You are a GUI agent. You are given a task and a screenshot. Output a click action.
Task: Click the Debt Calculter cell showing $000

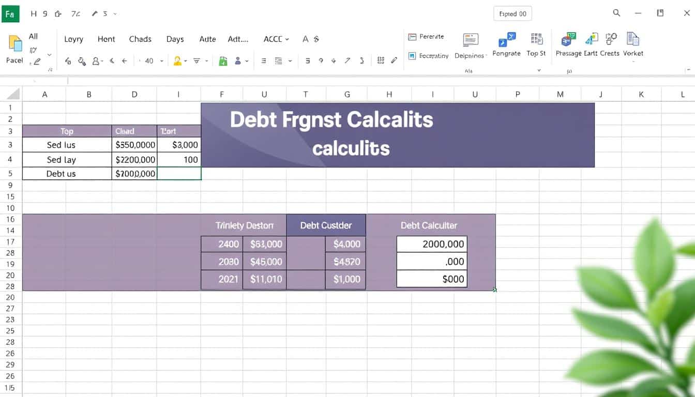click(432, 279)
